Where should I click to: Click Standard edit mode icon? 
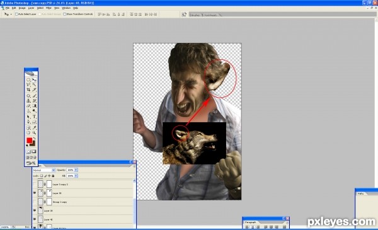(28, 152)
